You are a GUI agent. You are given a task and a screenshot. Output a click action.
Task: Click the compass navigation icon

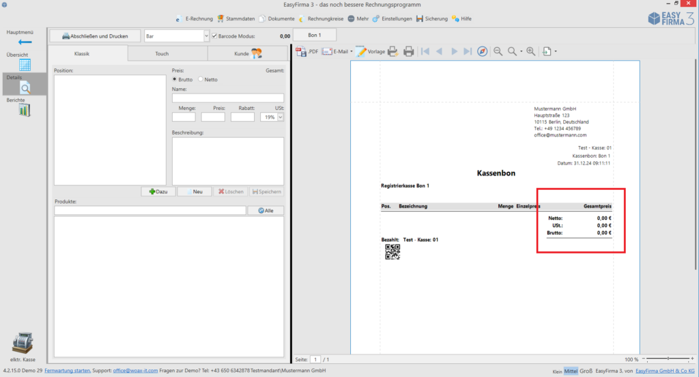coord(483,52)
